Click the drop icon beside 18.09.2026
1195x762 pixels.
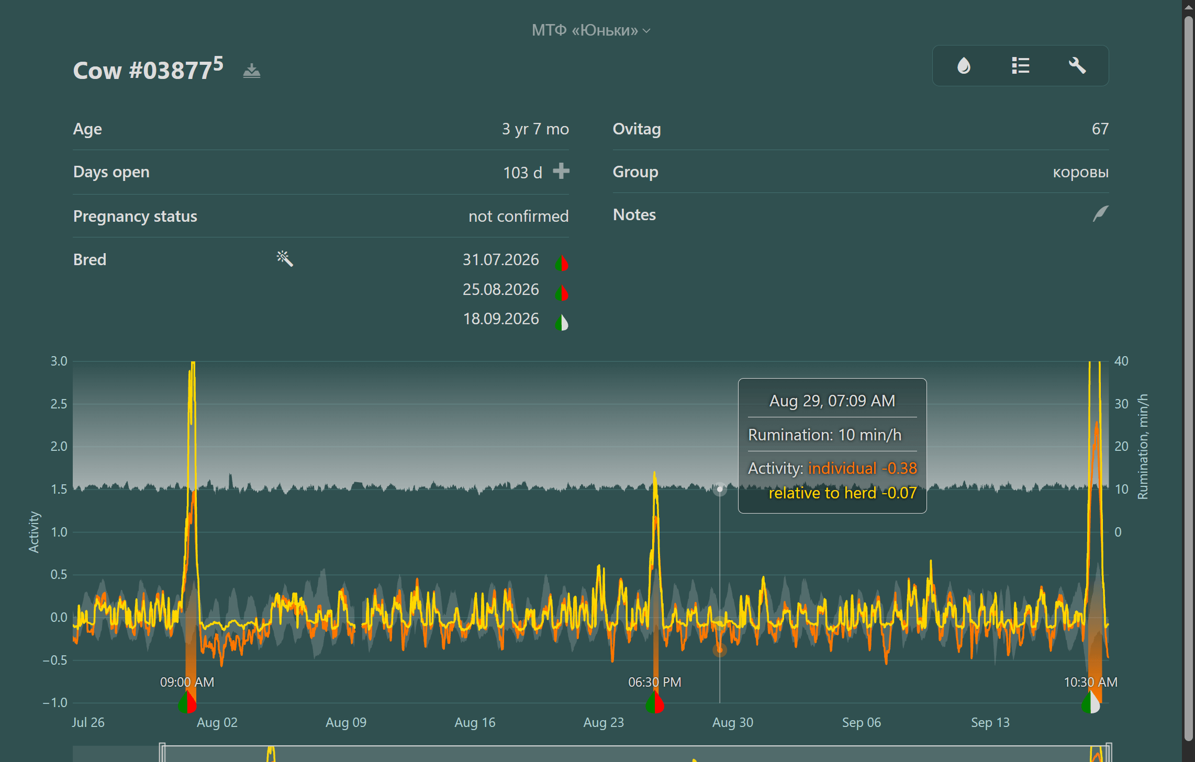pos(562,322)
